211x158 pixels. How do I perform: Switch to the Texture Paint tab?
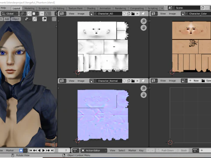point(76,8)
